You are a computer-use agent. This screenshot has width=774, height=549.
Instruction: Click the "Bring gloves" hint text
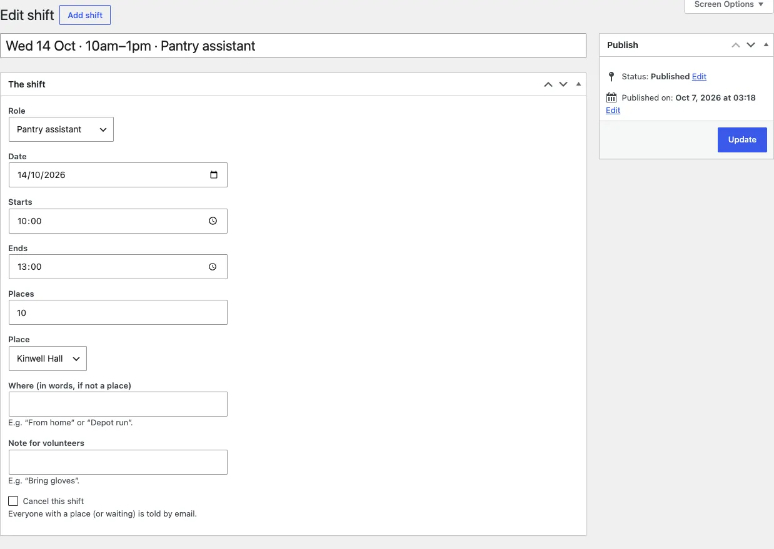(x=44, y=481)
